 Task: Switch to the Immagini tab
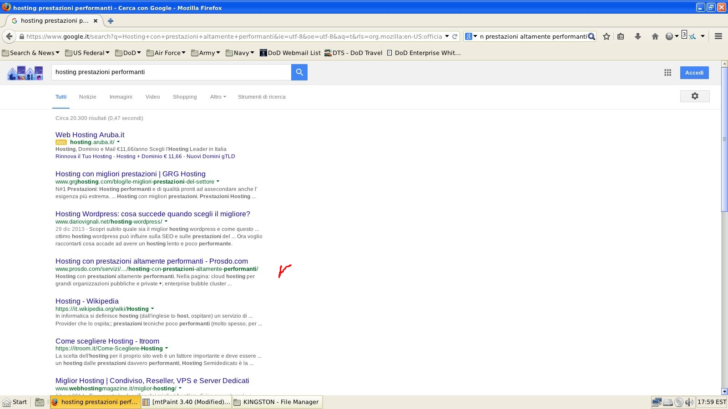121,97
